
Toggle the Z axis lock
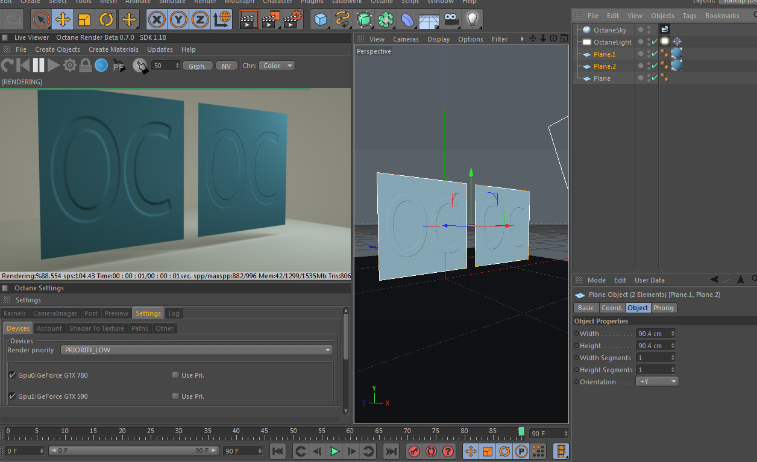point(200,20)
